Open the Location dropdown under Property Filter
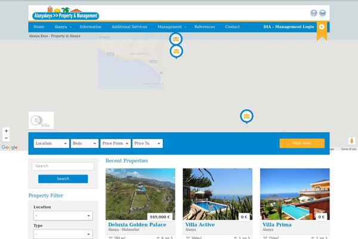The width and height of the screenshot is (358, 239). pos(63,216)
